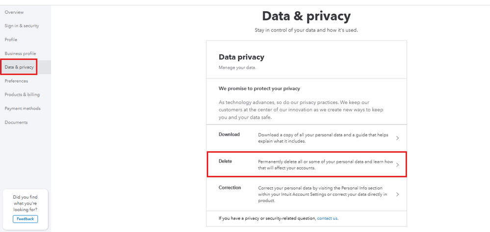Open Documents in the sidebar

coord(16,122)
